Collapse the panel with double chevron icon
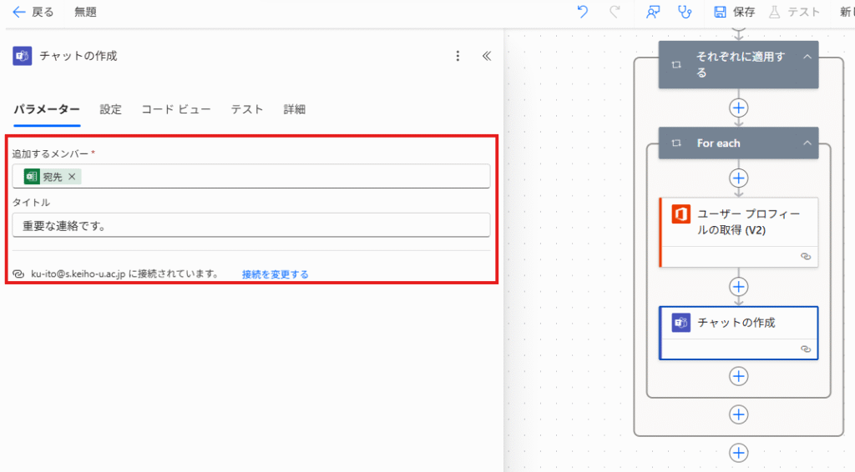The width and height of the screenshot is (855, 472). [487, 56]
